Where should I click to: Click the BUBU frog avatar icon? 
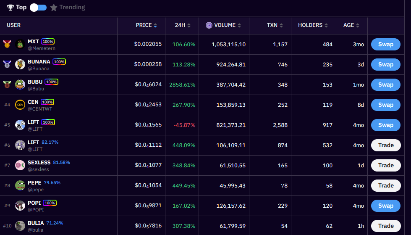pos(20,84)
